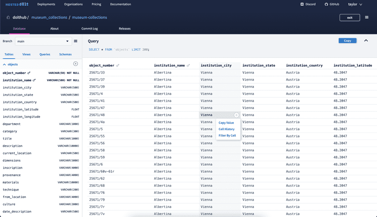377x217 pixels.
Task: Click the institution_longitude column in sidebar
Action: (22, 117)
